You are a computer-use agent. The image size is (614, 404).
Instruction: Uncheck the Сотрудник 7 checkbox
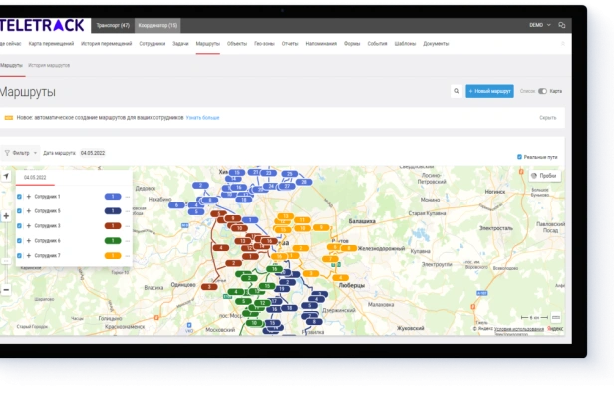point(19,256)
